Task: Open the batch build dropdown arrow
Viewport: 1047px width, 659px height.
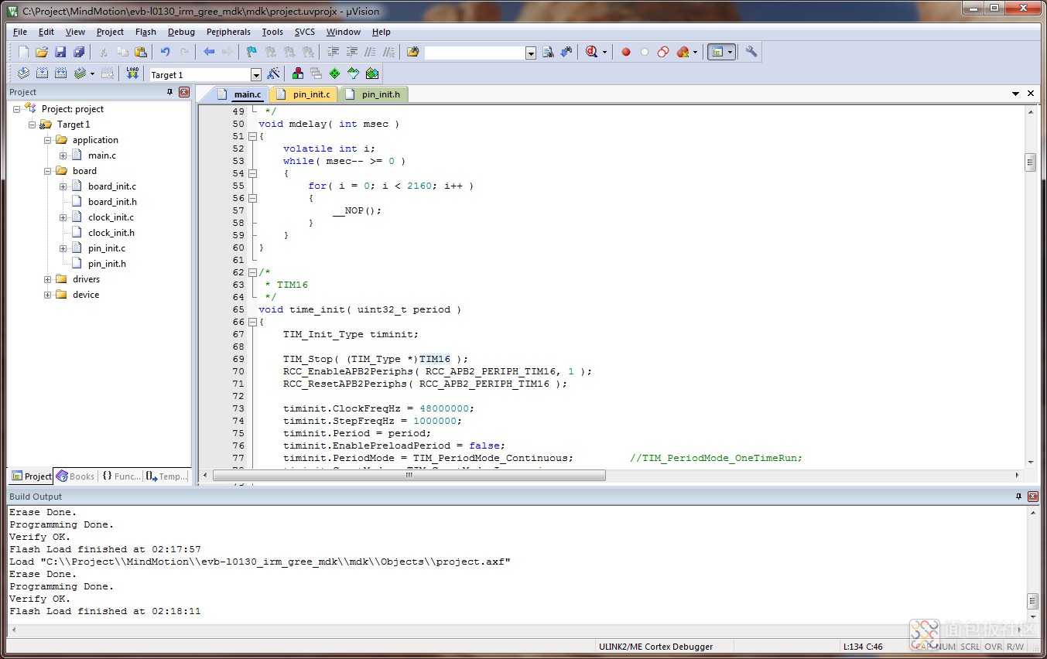Action: 92,73
